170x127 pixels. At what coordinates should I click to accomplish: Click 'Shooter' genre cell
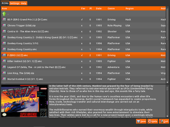(x=112, y=32)
